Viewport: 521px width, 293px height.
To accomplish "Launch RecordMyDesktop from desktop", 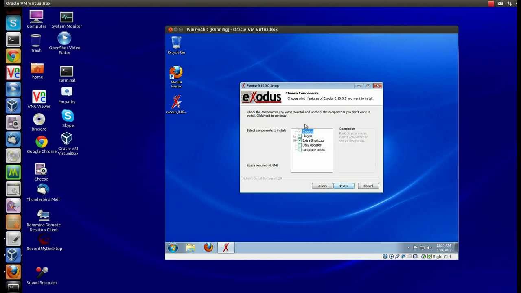I will 44,243.
